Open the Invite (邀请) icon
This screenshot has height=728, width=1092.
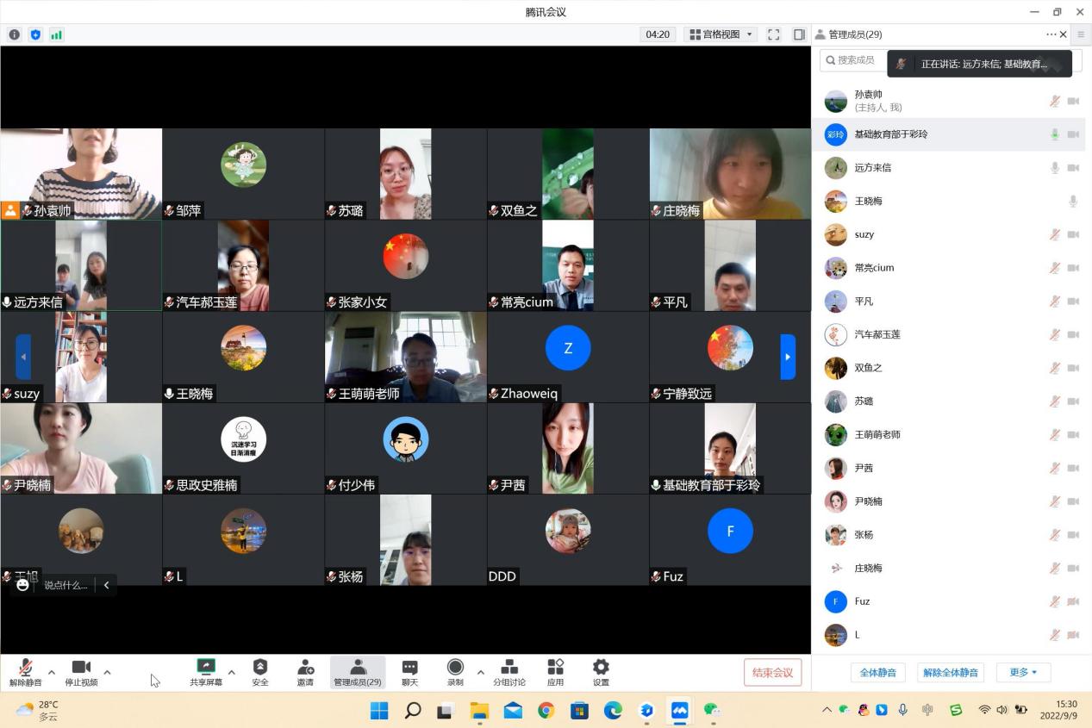coord(305,668)
